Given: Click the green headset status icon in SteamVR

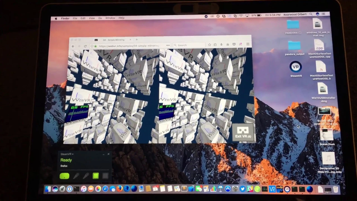Looking at the screenshot, I should pos(64,176).
